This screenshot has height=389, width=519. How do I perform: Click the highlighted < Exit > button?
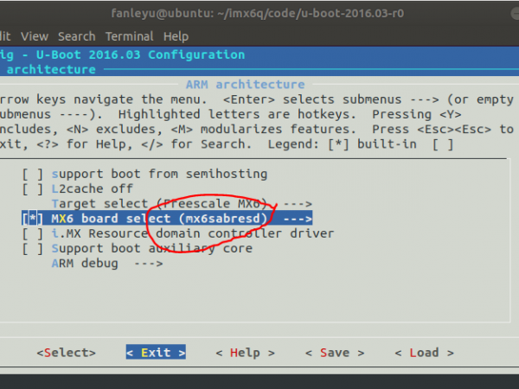click(156, 353)
